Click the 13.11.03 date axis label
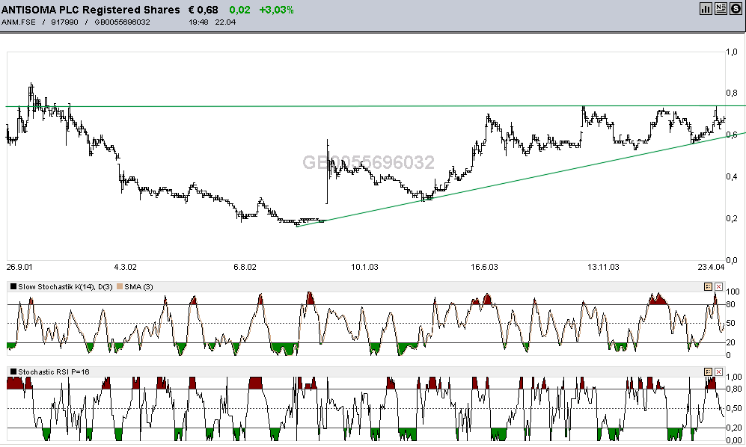 tap(603, 267)
